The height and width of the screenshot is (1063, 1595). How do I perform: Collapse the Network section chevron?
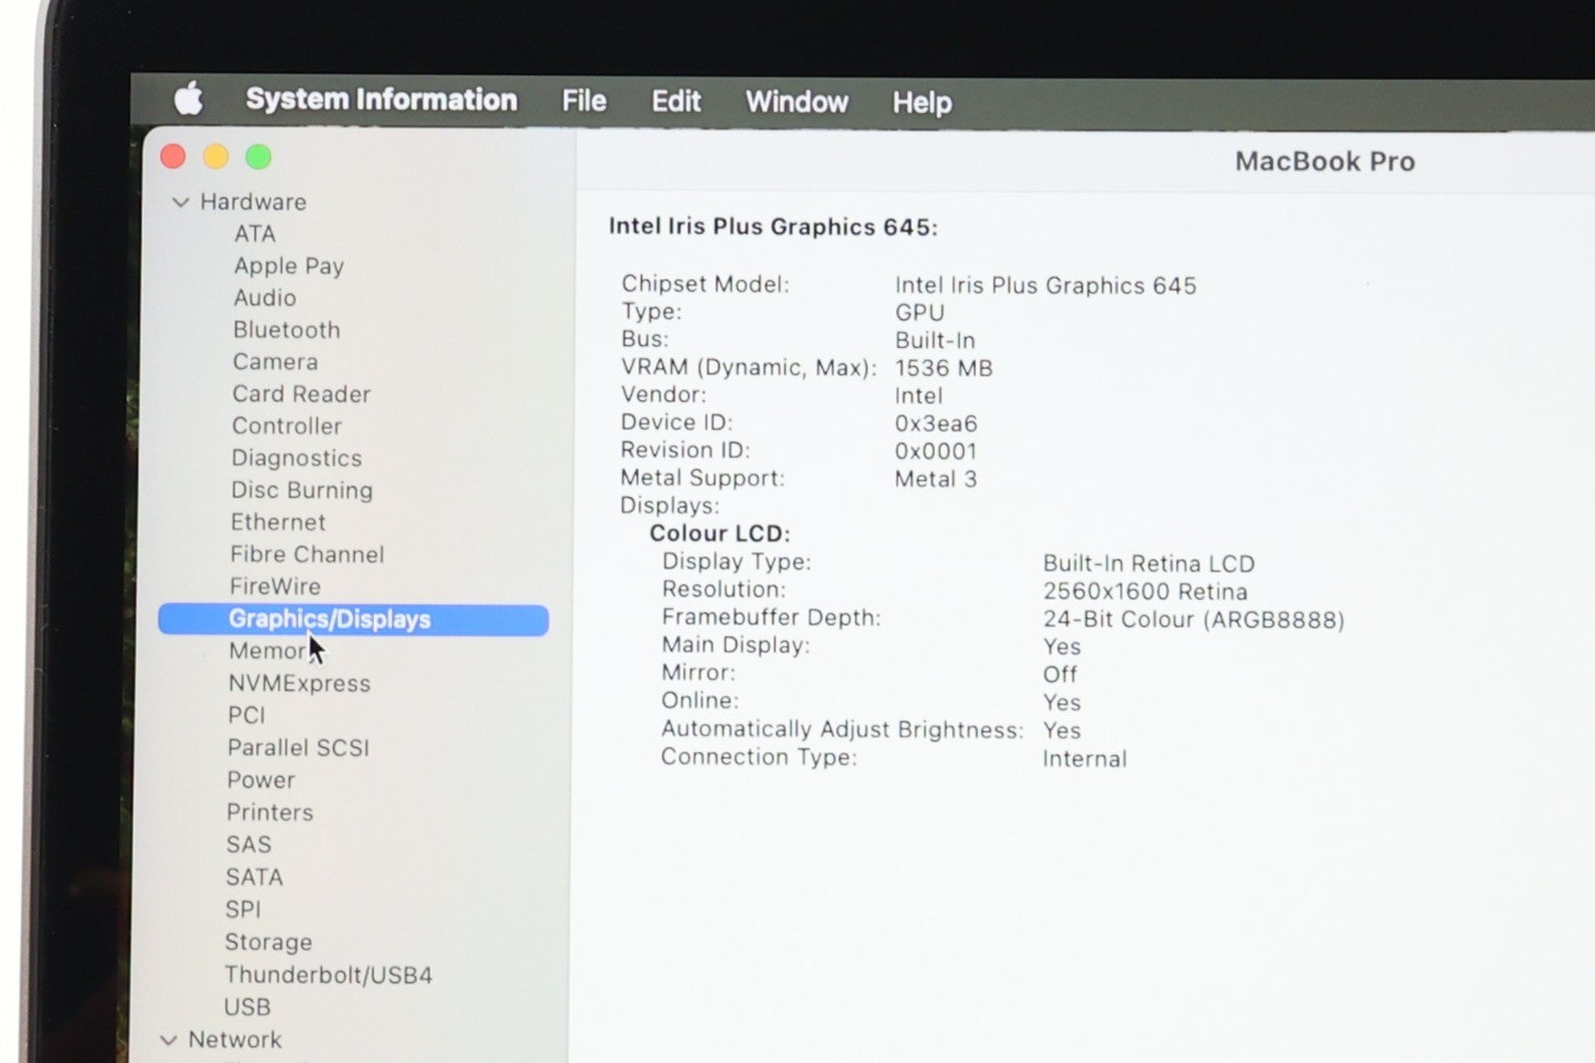[168, 1040]
